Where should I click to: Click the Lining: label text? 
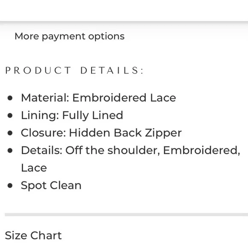click(x=40, y=115)
